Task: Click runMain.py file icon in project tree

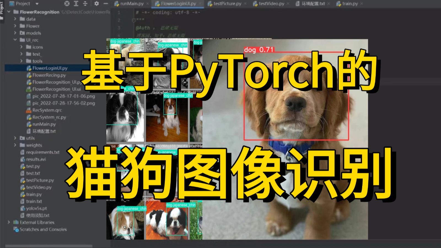Action: click(x=29, y=124)
